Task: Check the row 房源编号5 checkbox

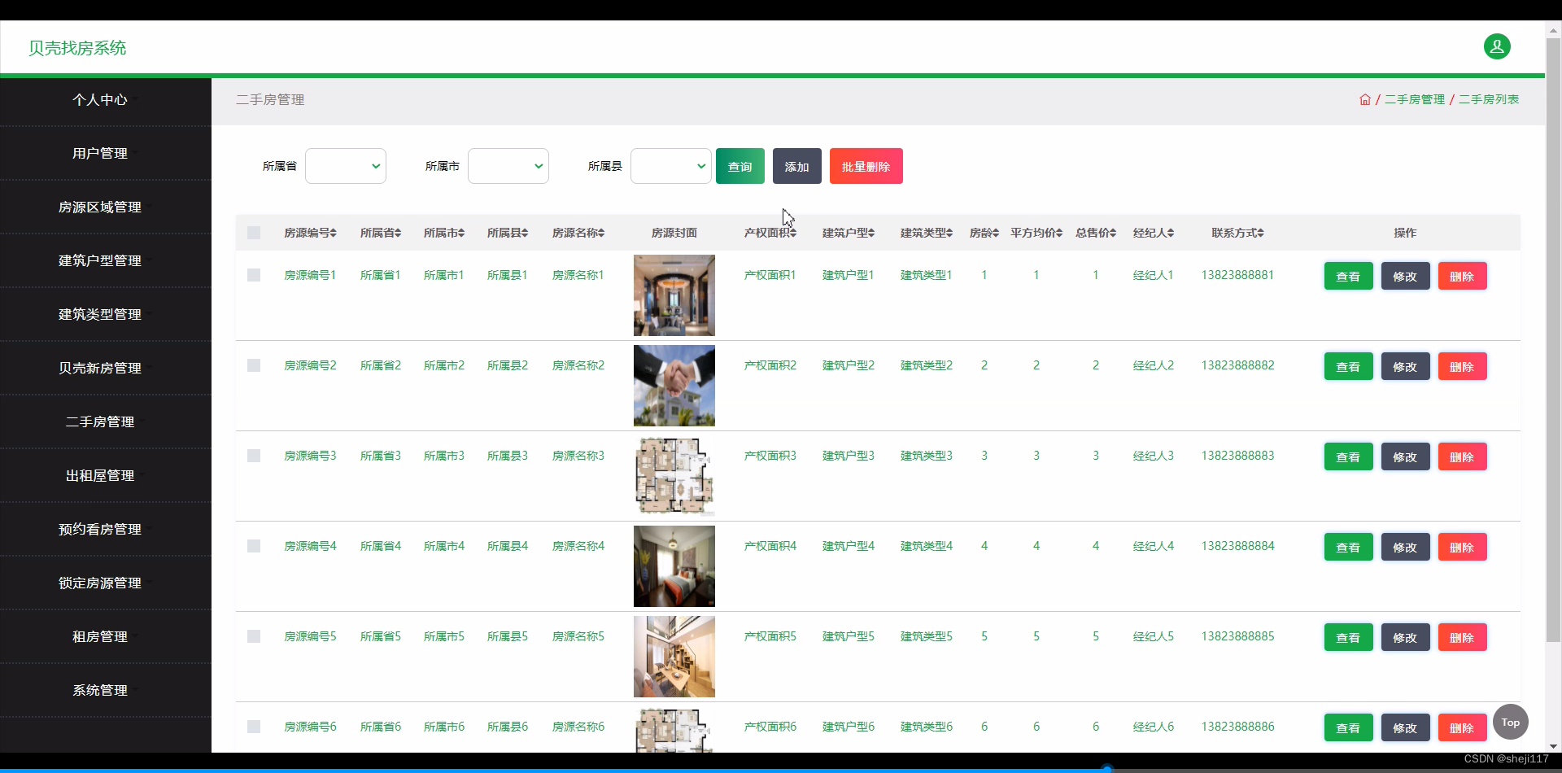Action: [254, 636]
